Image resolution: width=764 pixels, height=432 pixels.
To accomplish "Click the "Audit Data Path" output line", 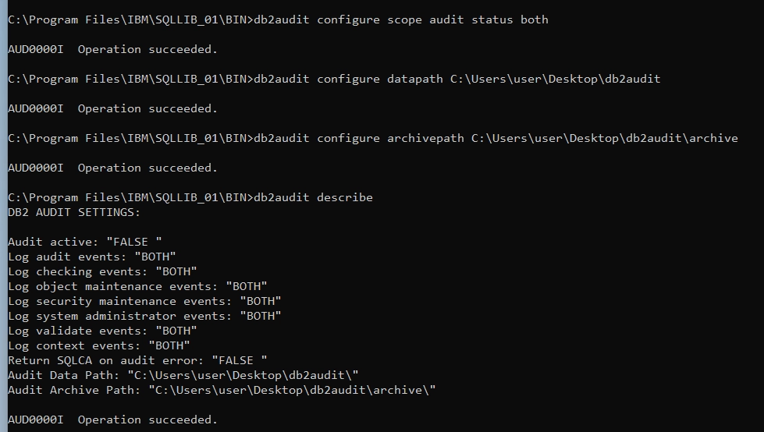I will pyautogui.click(x=183, y=375).
